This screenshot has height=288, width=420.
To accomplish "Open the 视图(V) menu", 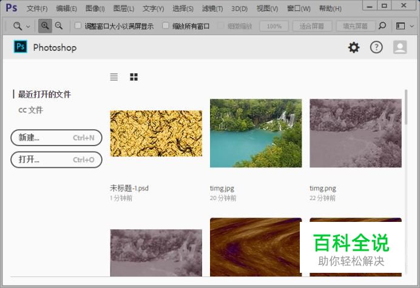I will coord(267,8).
